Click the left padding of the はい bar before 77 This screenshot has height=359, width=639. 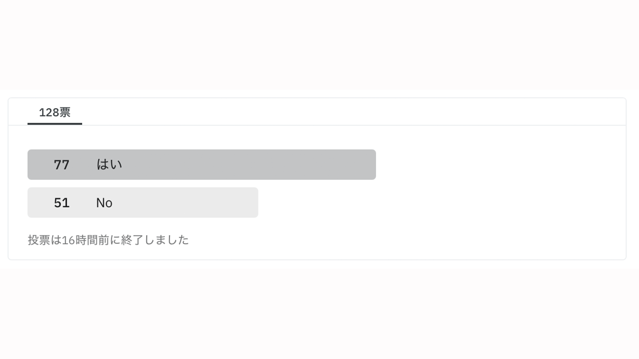tap(38, 165)
